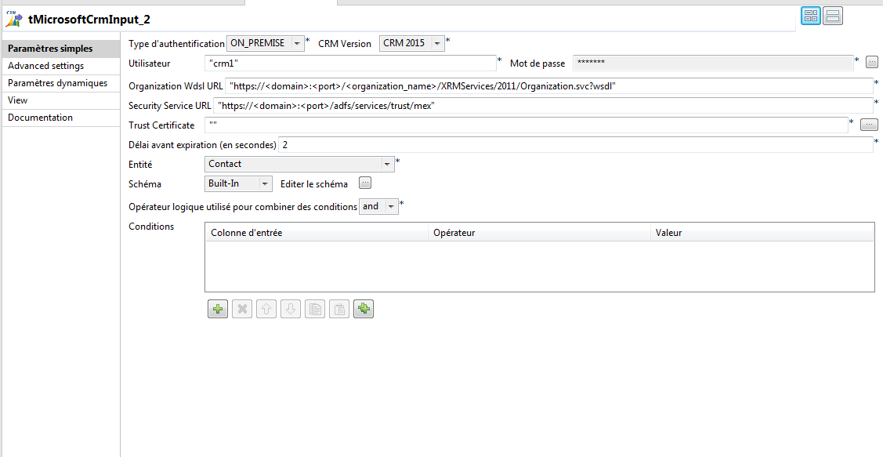Click the second green plus icon
Viewport: 883px width, 457px height.
364,309
